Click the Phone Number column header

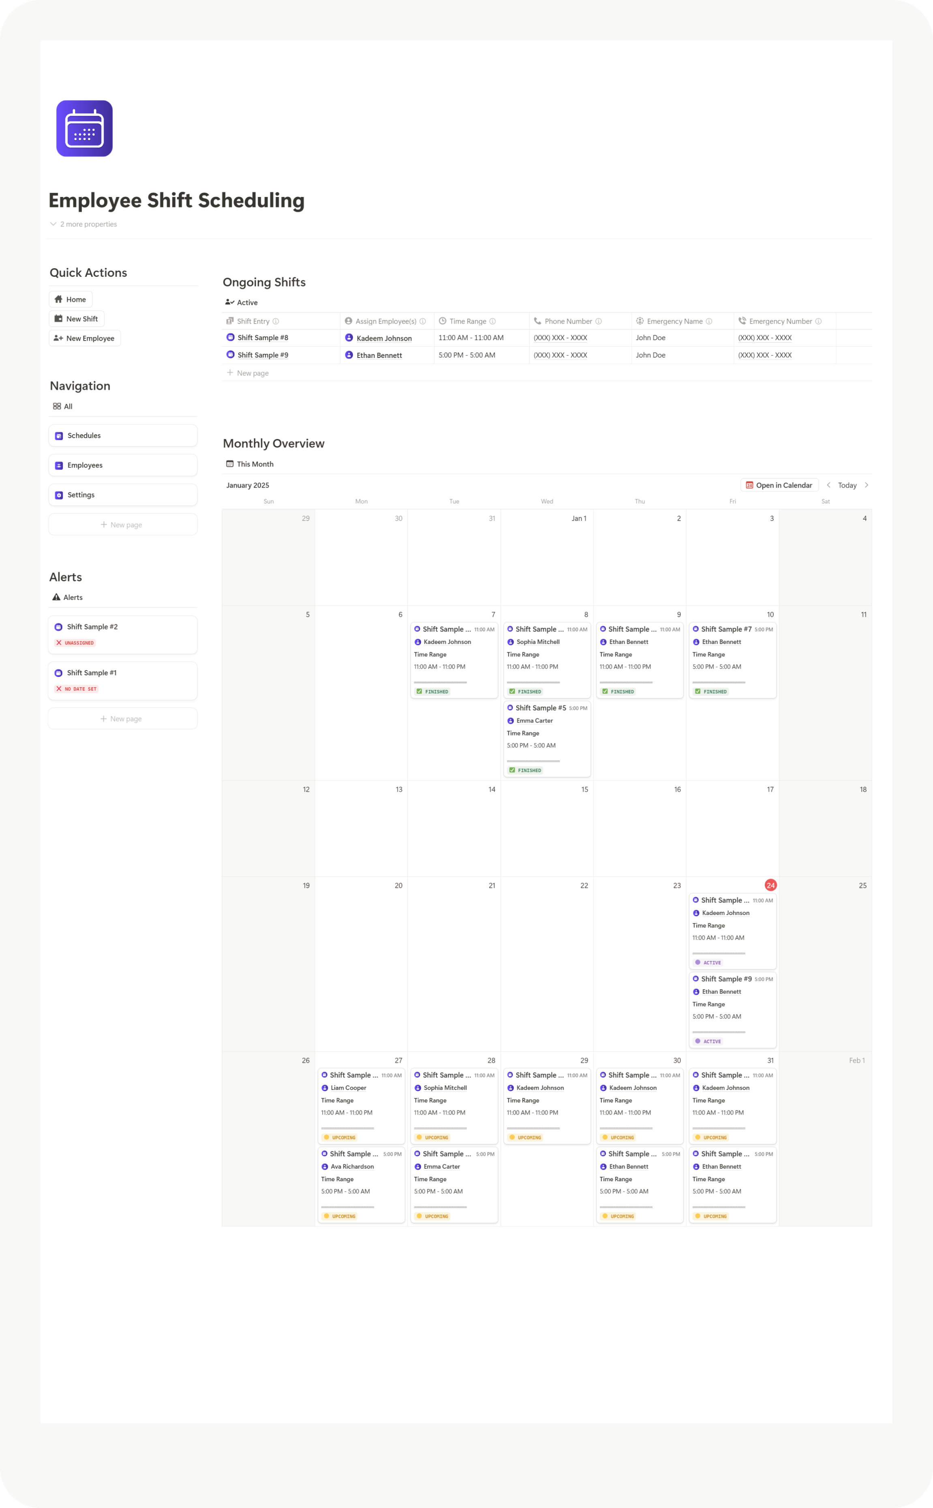coord(568,321)
